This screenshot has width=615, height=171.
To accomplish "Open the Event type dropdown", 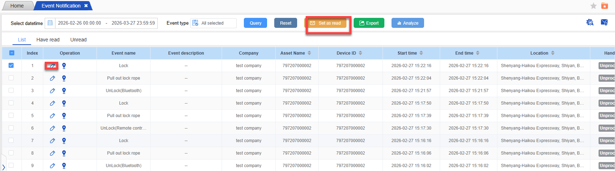I will point(213,23).
